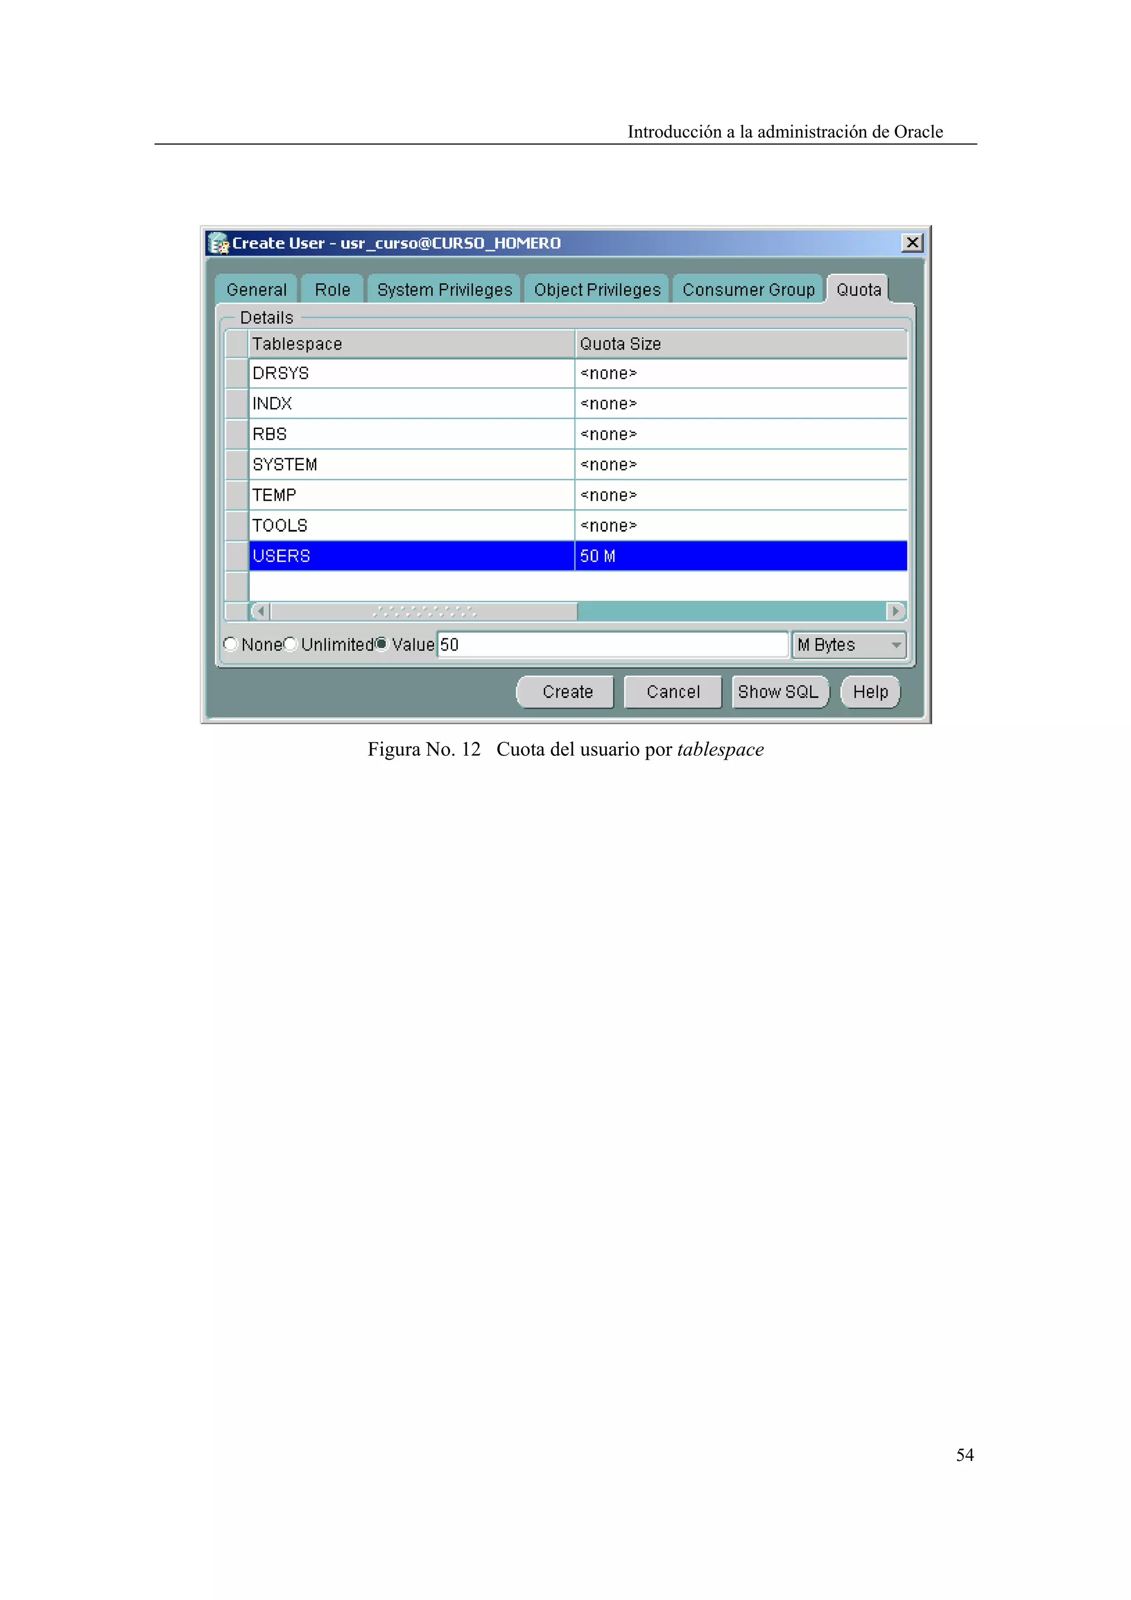
Task: Click the scrollbar right arrow
Action: pos(895,611)
